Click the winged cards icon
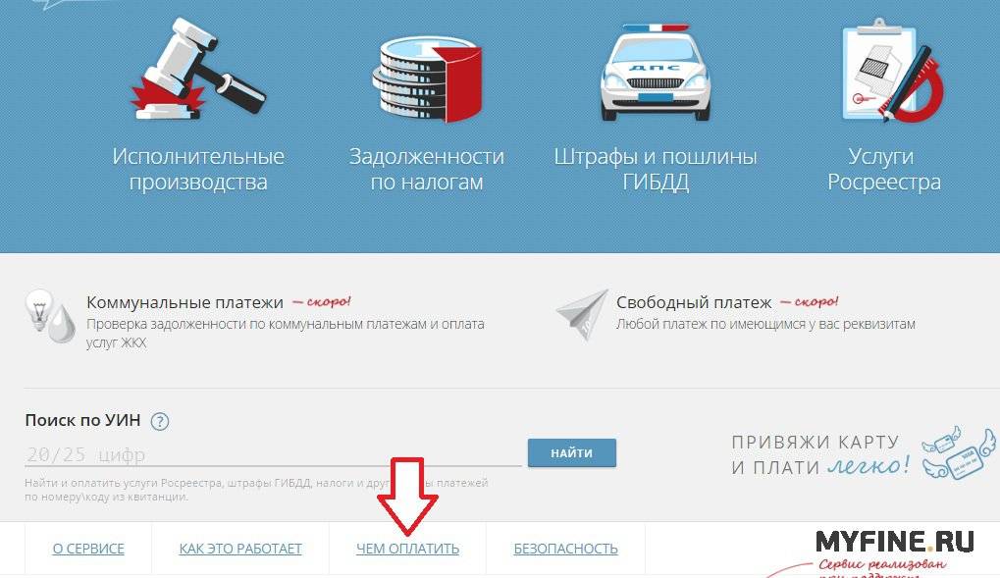Screen dimensions: 1000x578 (x=958, y=452)
